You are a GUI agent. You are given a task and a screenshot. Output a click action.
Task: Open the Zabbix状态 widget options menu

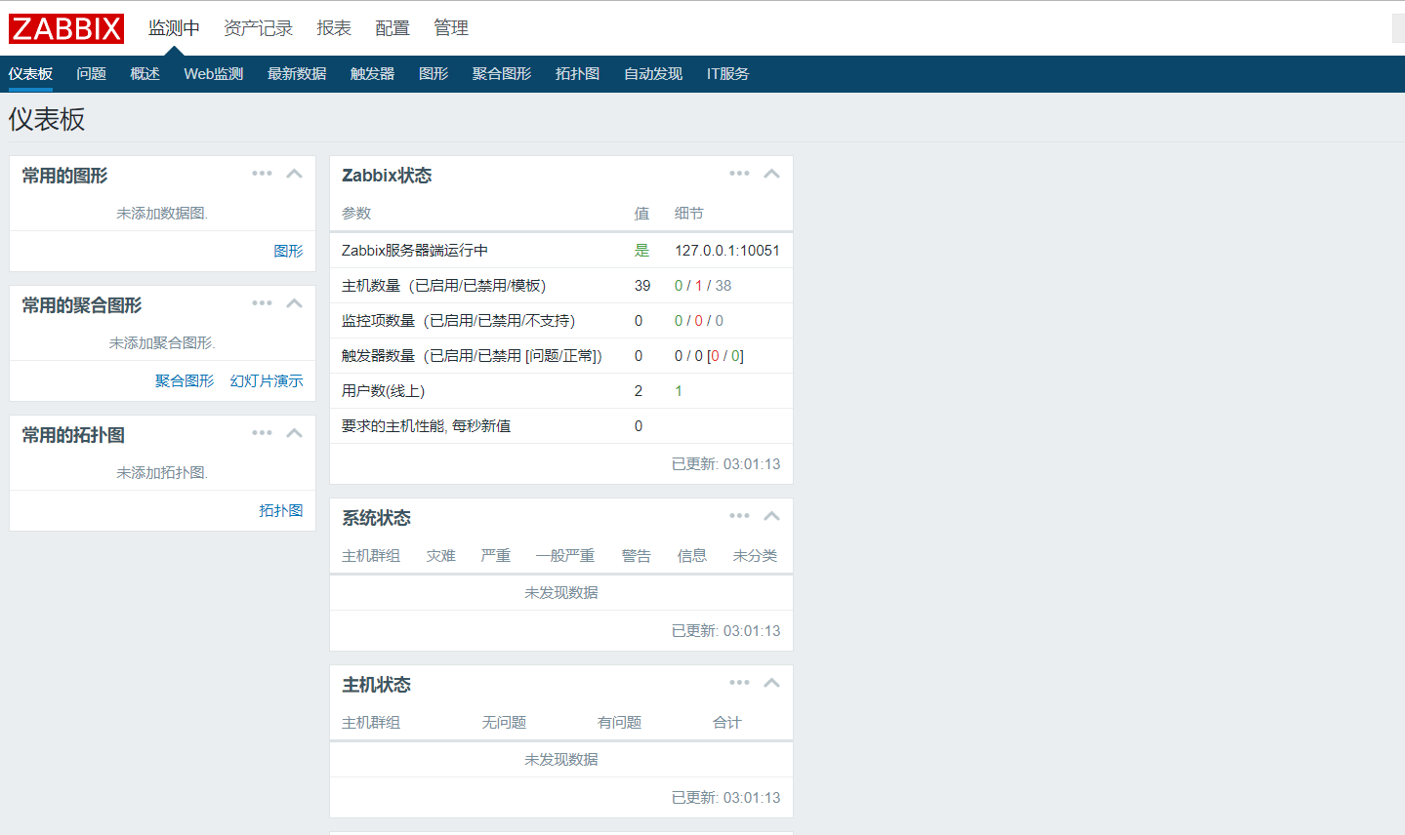point(739,174)
